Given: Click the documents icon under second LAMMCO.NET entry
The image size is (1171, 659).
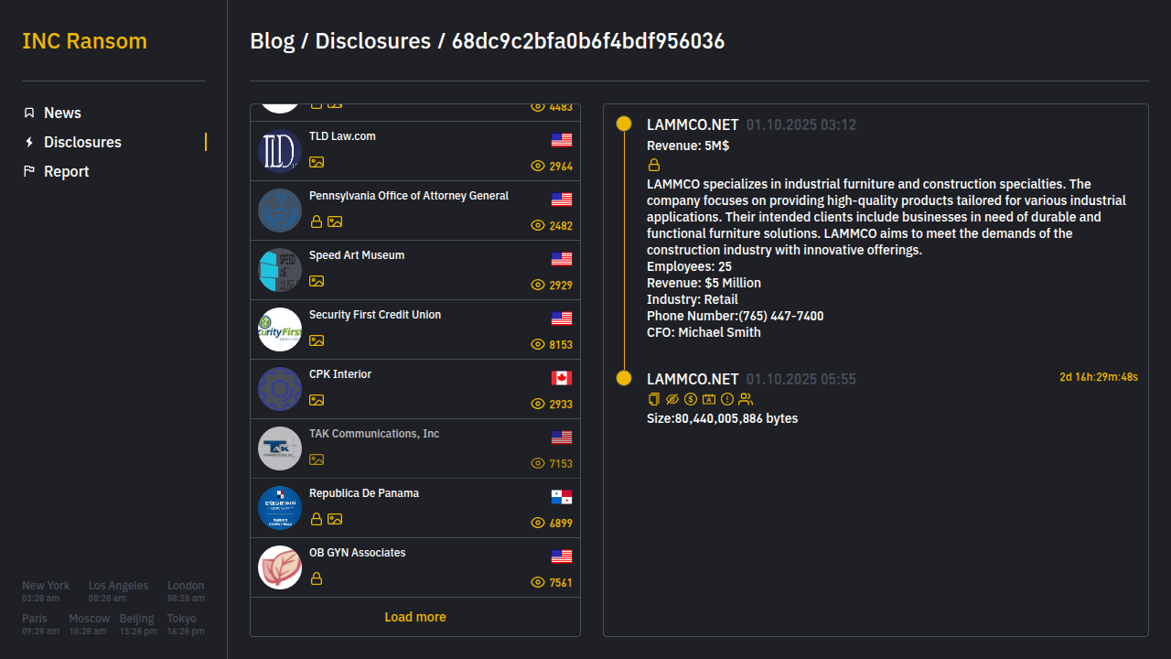Looking at the screenshot, I should click(x=653, y=399).
